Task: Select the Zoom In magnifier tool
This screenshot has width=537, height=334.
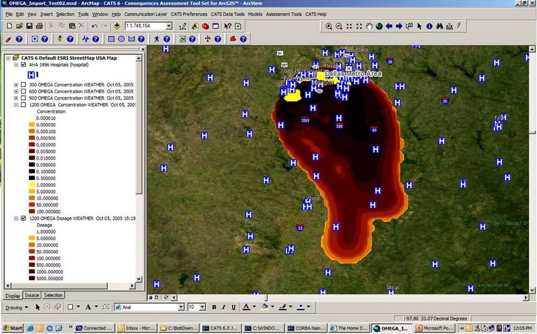Action: pos(329,26)
